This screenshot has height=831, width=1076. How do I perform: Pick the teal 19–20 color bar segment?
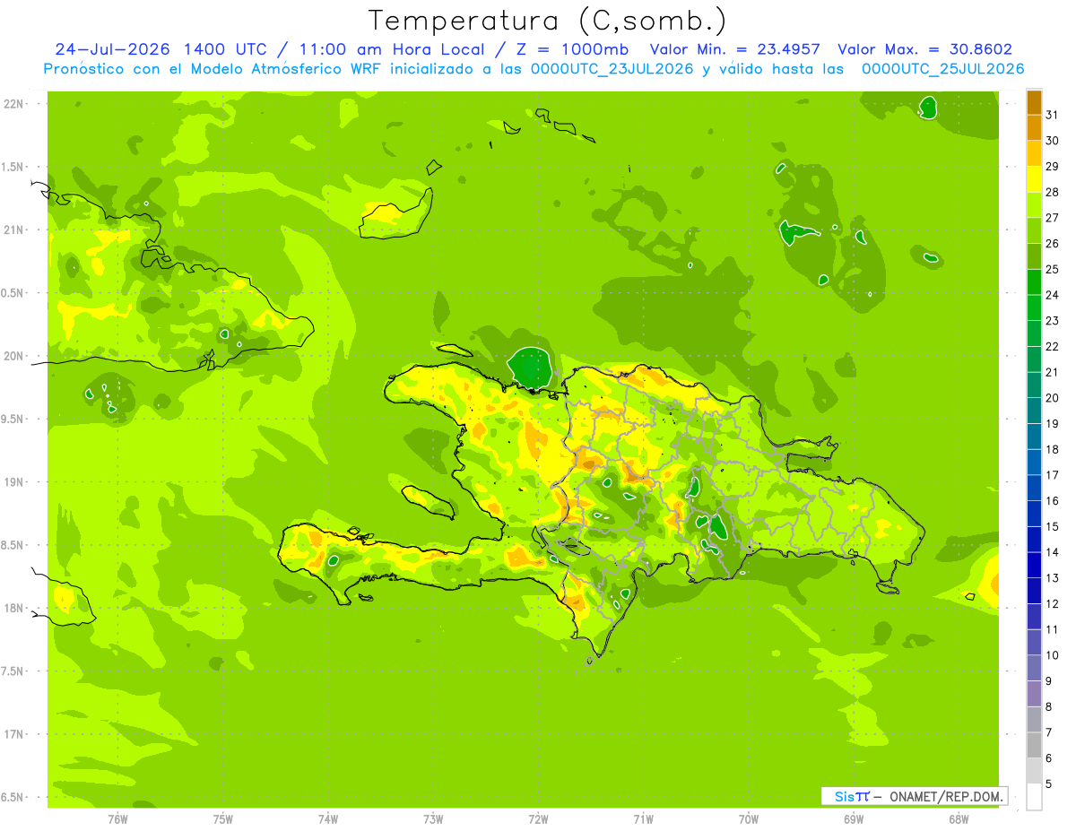[1034, 411]
